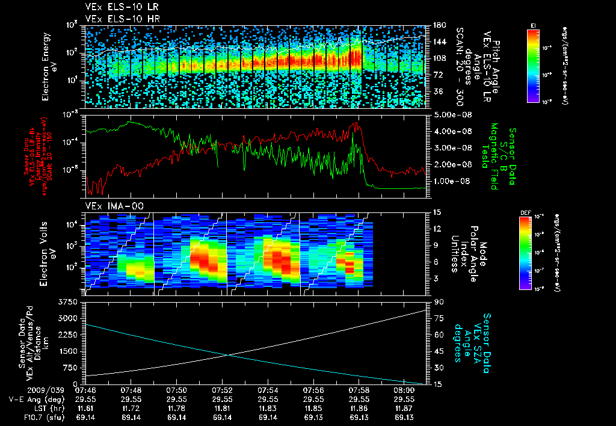Click the 1500 altitude tick label
The width and height of the screenshot is (616, 426).
tap(67, 351)
